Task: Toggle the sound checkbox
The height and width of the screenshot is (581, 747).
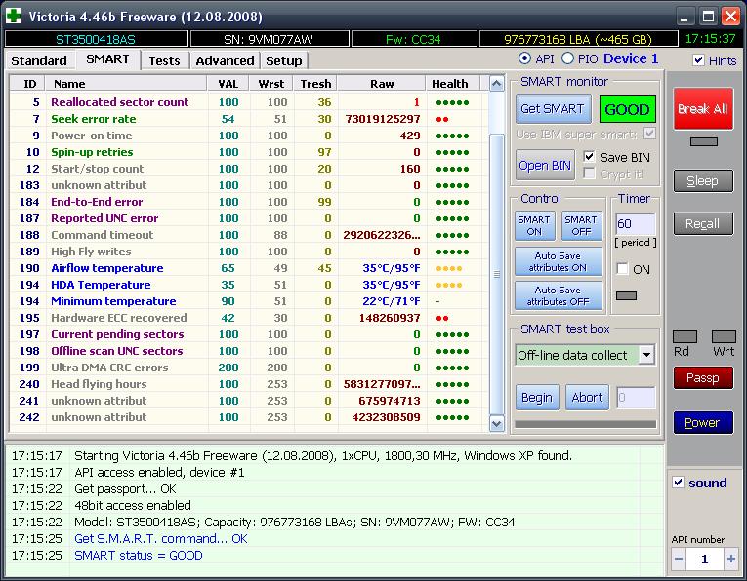Action: click(x=679, y=483)
